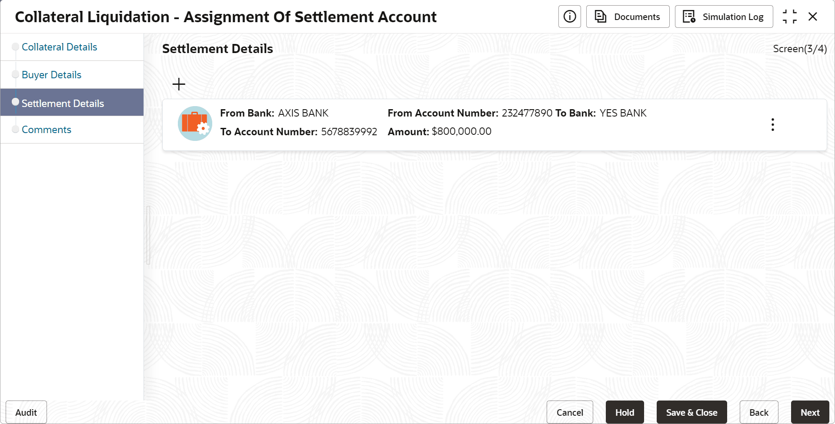Click the orange briefcase settlement icon

[195, 124]
